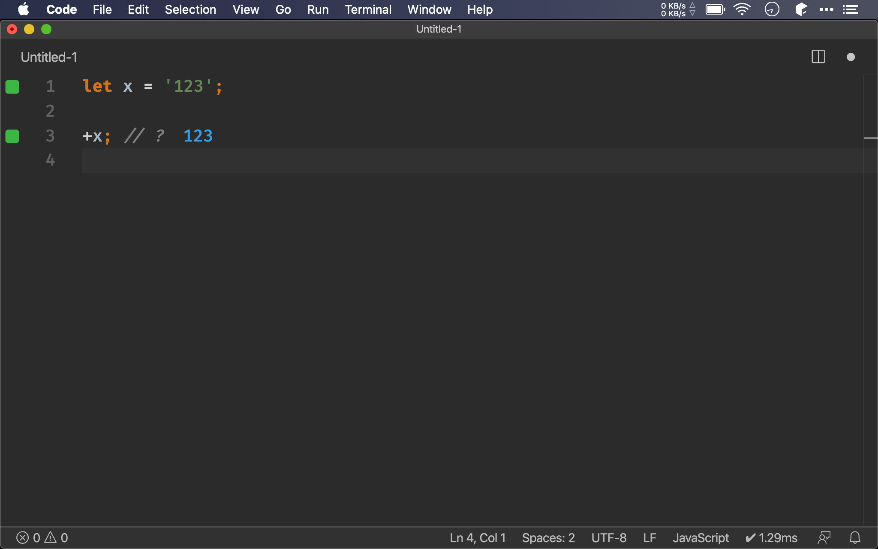Image resolution: width=878 pixels, height=549 pixels.
Task: Click the feedback icon in status bar
Action: (824, 537)
